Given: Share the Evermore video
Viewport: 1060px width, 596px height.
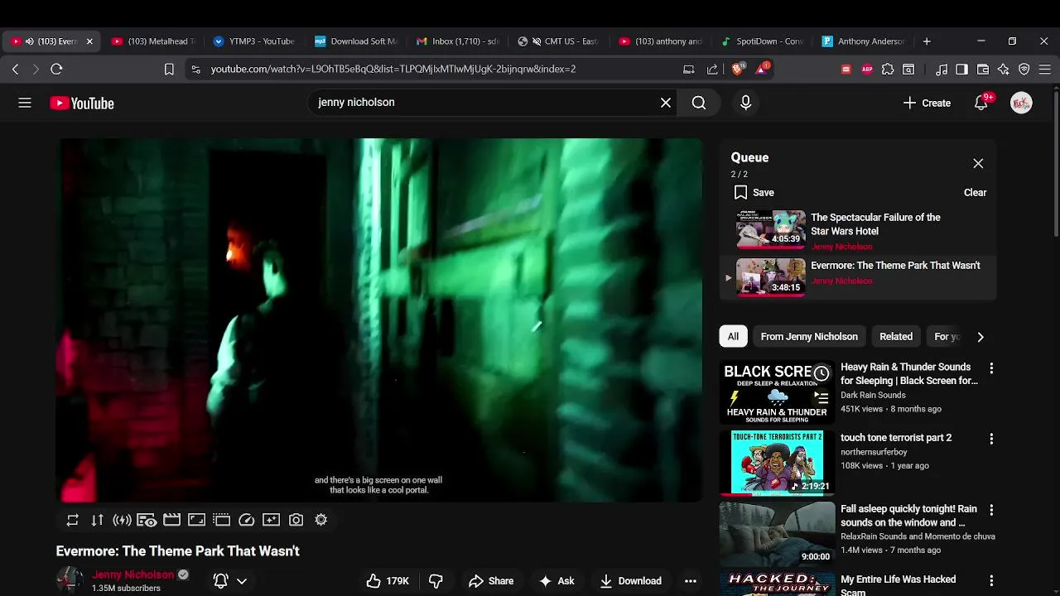Looking at the screenshot, I should [491, 581].
